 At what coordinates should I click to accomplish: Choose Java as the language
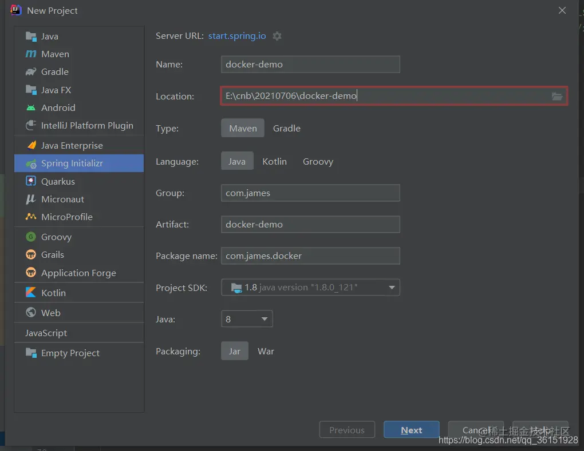(237, 161)
